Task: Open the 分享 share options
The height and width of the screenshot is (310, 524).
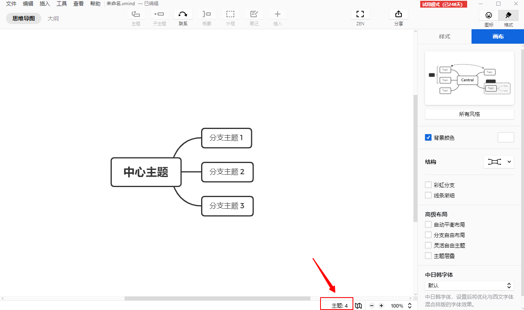Action: point(399,15)
